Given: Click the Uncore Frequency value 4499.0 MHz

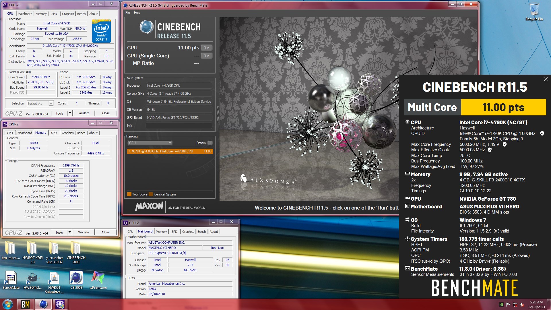Looking at the screenshot, I should [x=96, y=153].
